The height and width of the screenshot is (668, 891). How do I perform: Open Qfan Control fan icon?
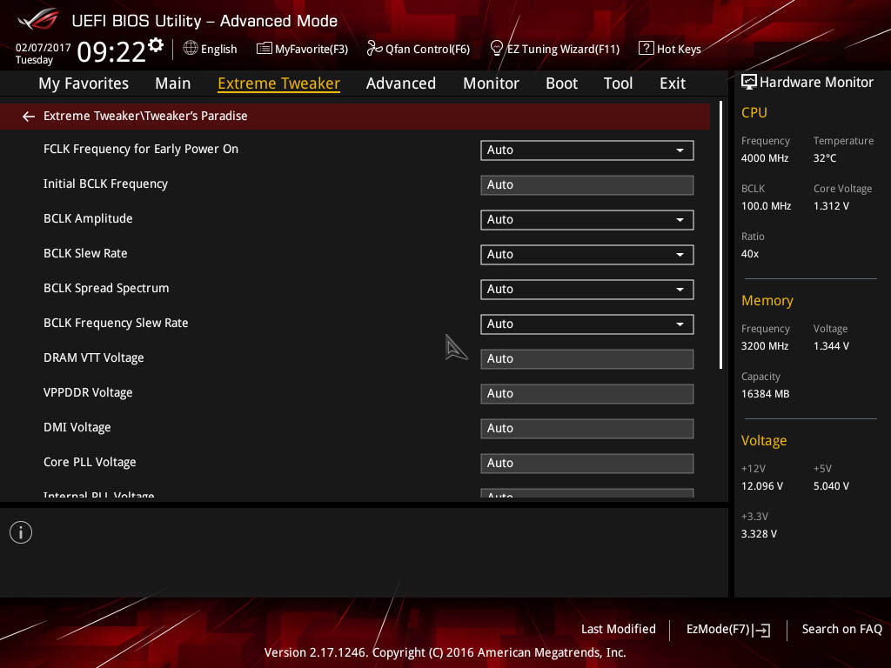click(x=374, y=49)
